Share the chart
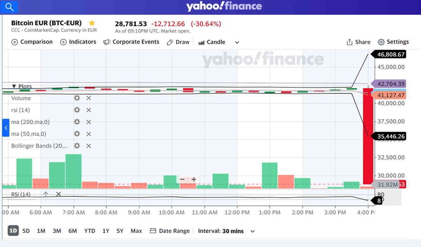Viewport: 421px width, 247px height. coord(358,42)
